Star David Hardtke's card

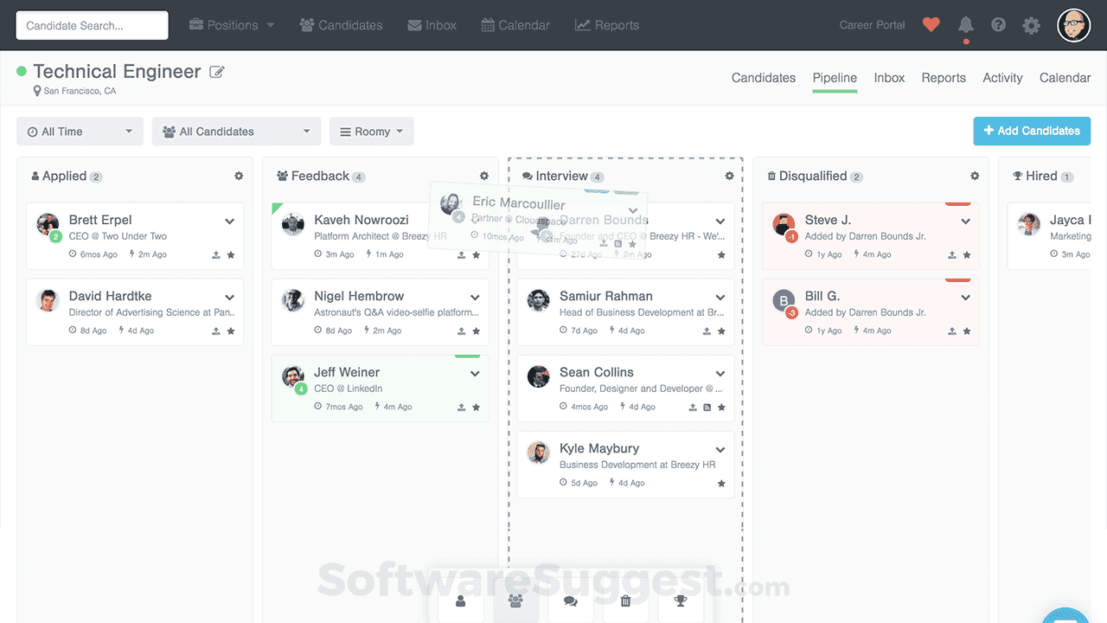tap(231, 331)
